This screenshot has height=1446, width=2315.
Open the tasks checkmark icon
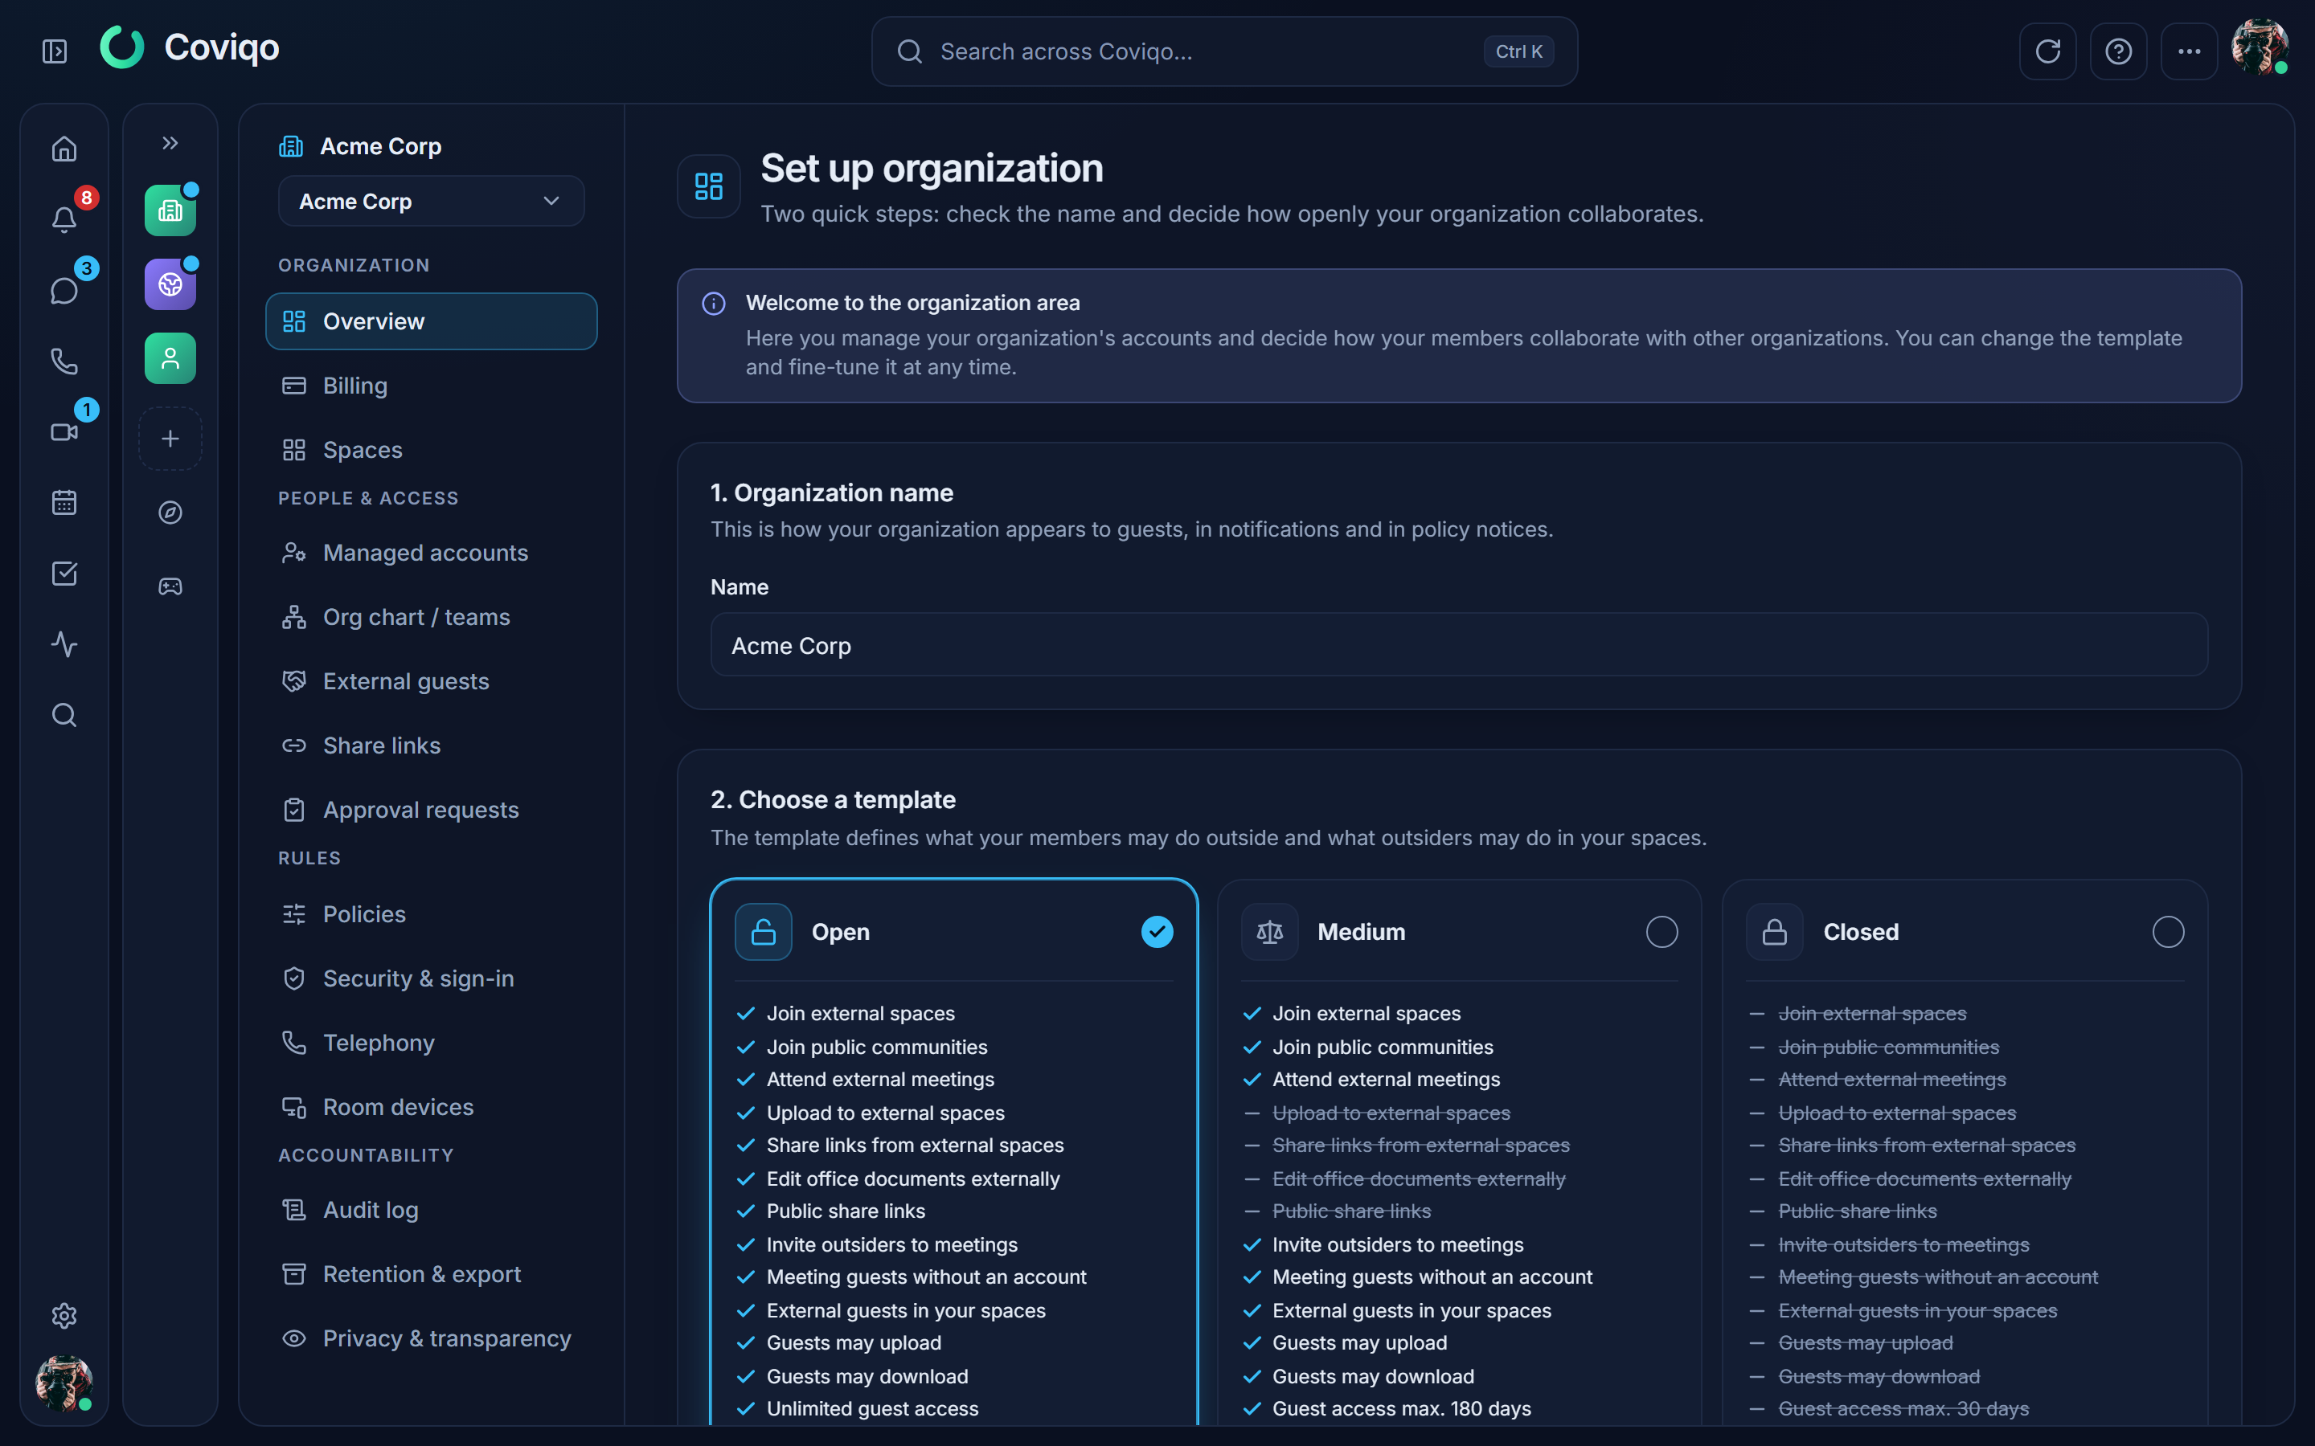(64, 574)
